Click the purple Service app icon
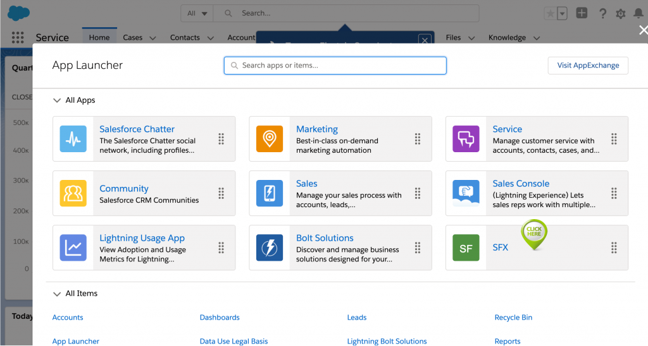This screenshot has width=648, height=346. tap(466, 139)
